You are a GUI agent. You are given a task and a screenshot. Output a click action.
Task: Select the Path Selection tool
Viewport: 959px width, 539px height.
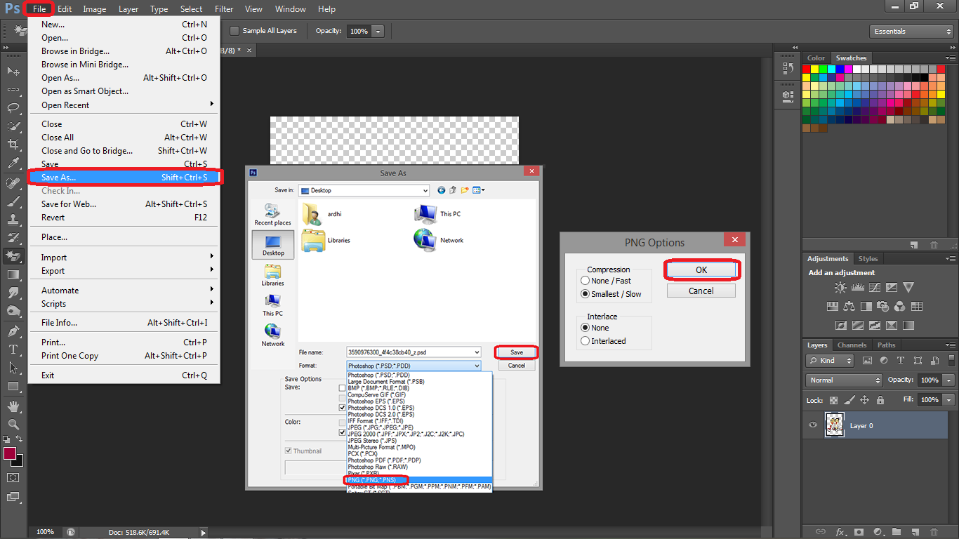coord(13,368)
